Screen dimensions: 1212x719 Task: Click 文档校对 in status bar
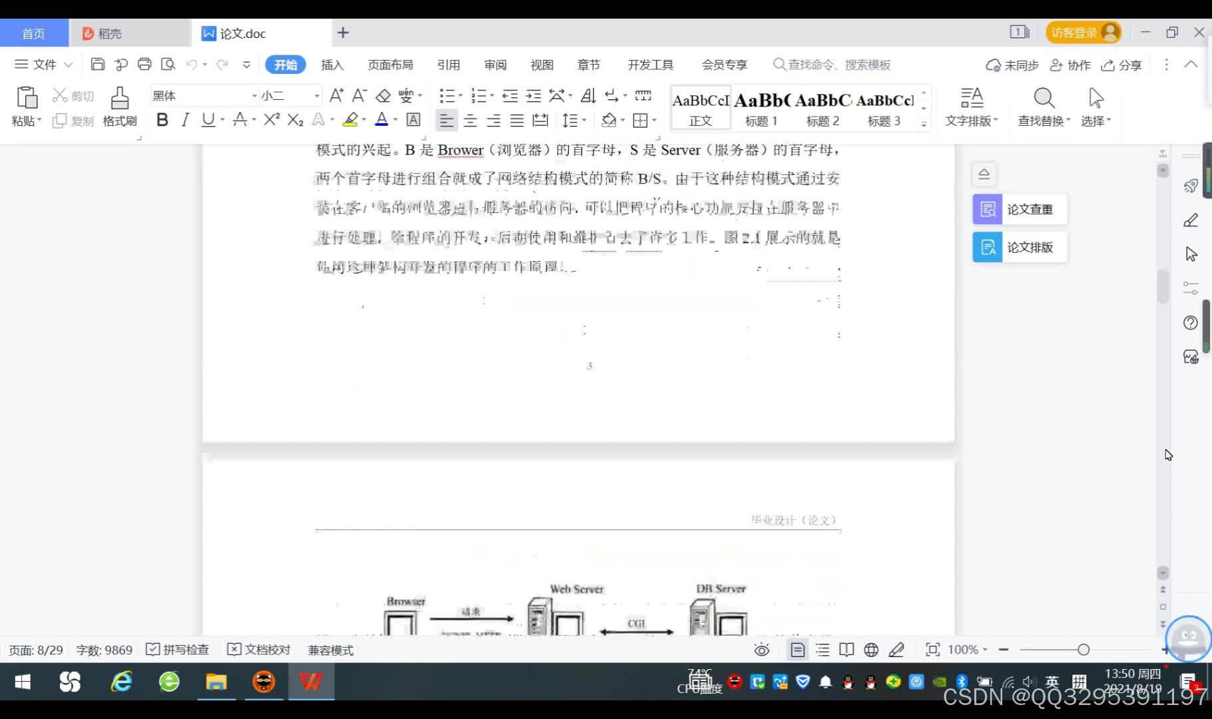[x=259, y=650]
